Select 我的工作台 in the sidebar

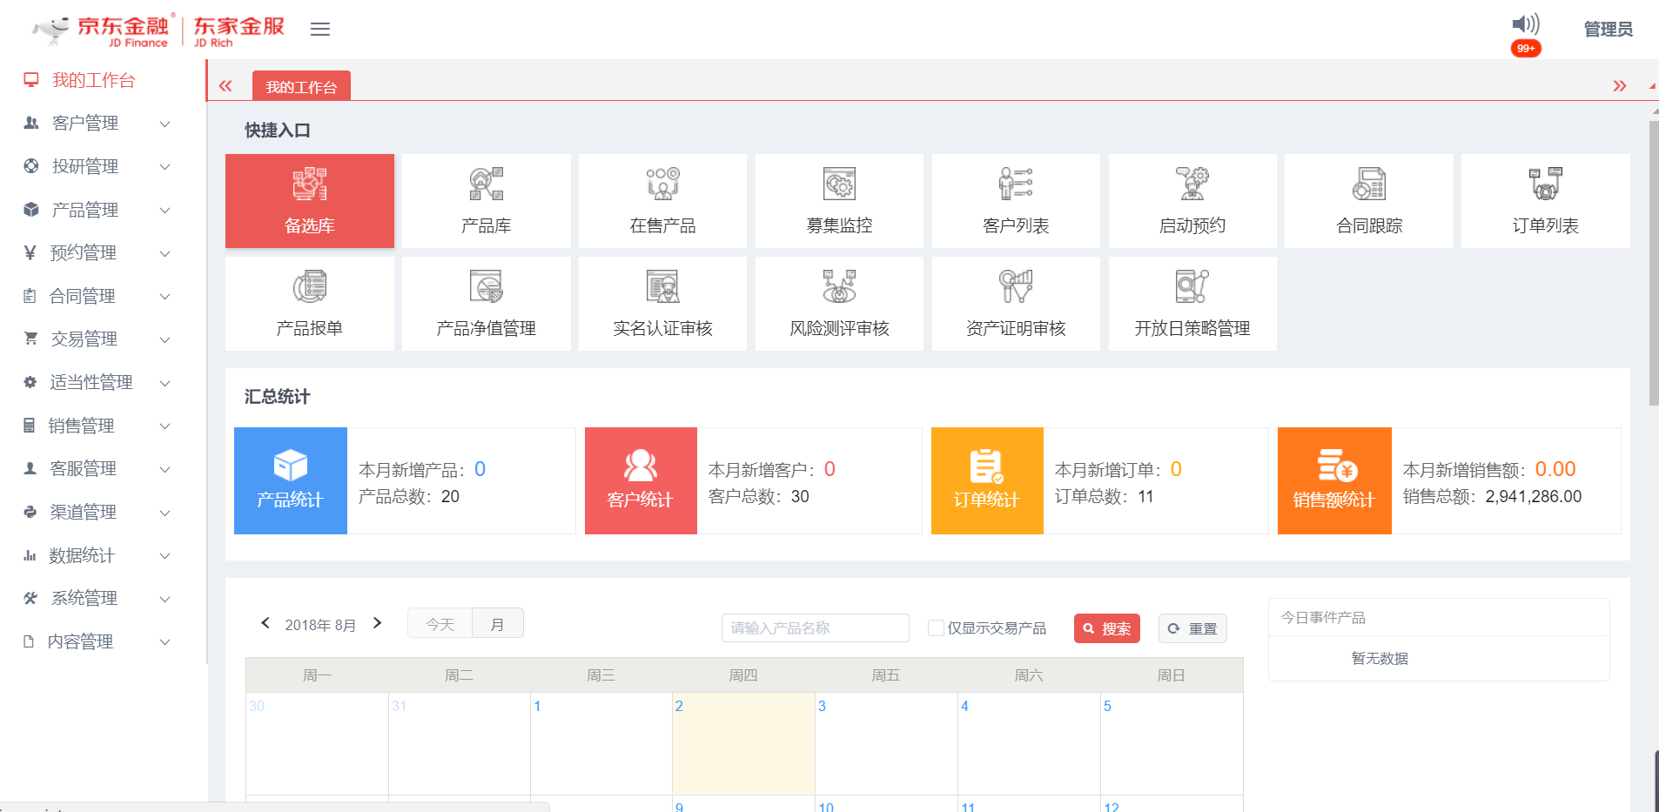coord(93,80)
